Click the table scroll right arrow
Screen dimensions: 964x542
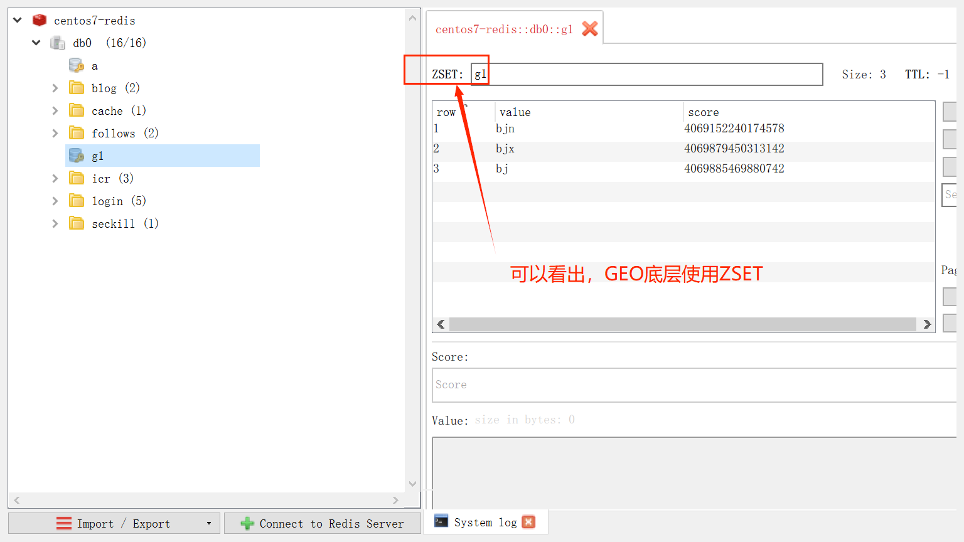pyautogui.click(x=927, y=324)
